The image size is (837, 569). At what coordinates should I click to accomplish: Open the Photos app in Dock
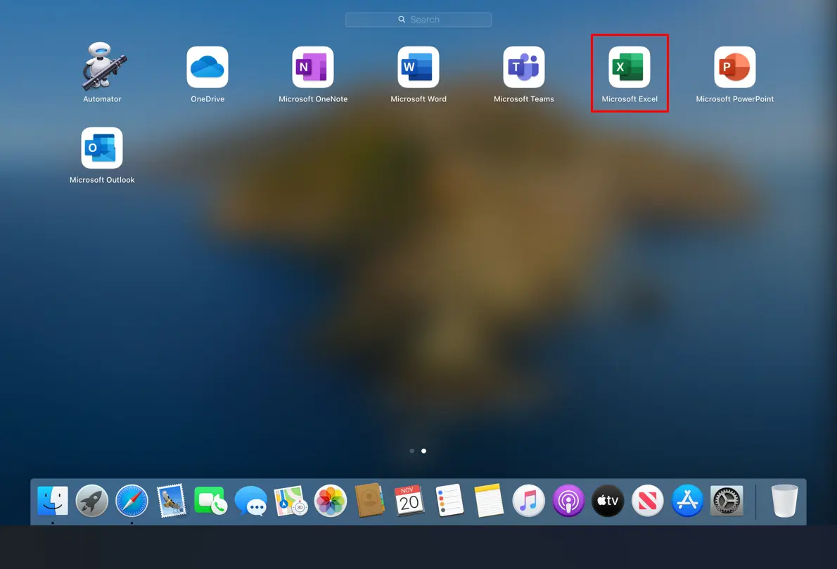330,501
